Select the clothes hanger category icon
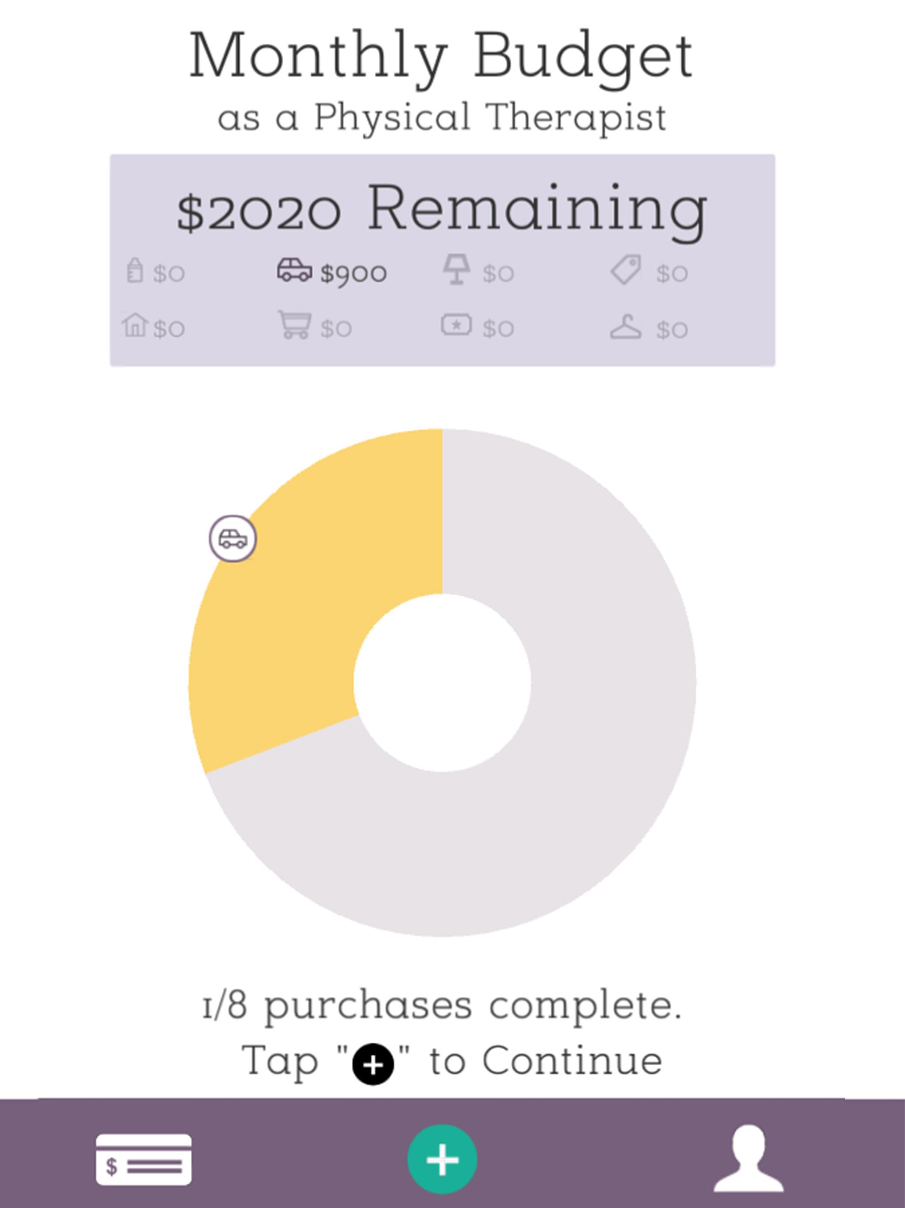This screenshot has width=905, height=1208. point(626,327)
